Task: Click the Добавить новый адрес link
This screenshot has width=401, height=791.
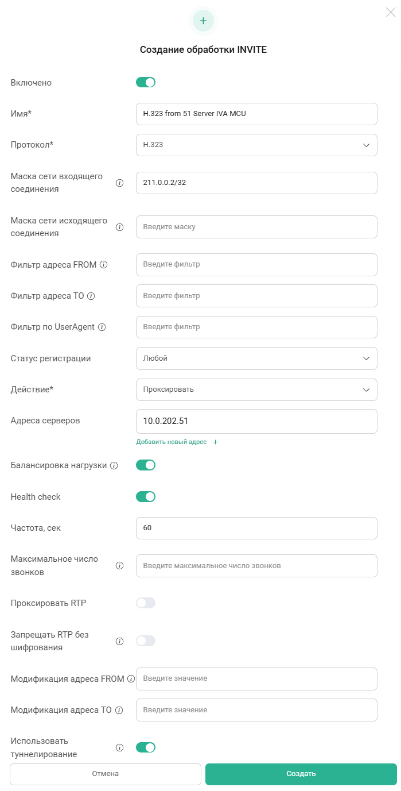Action: (171, 442)
